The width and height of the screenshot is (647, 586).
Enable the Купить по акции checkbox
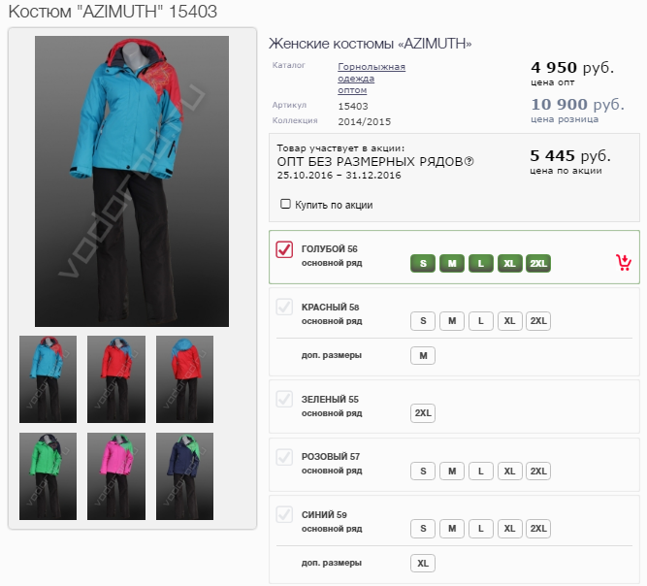click(285, 205)
